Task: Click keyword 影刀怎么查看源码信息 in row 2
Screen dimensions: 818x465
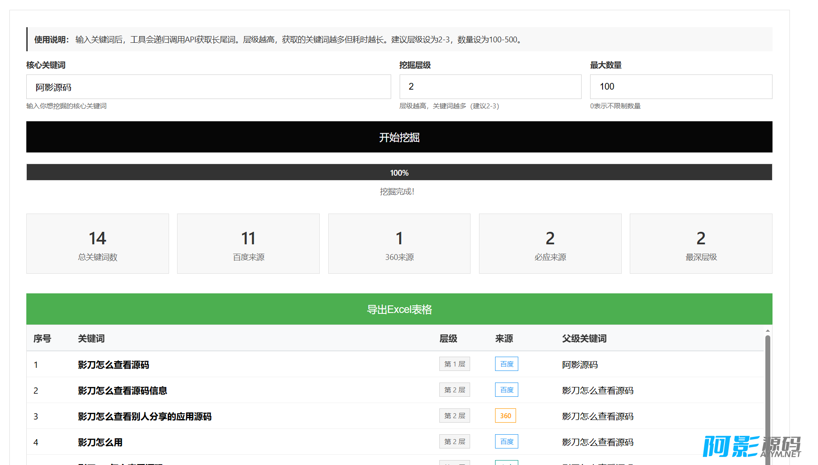Action: (x=122, y=391)
